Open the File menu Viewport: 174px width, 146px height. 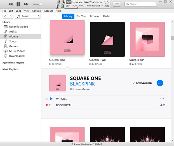tap(4, 11)
